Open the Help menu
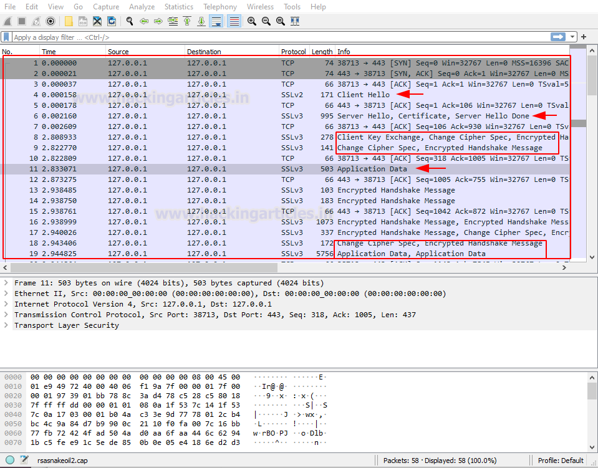The height and width of the screenshot is (468, 598). [318, 7]
